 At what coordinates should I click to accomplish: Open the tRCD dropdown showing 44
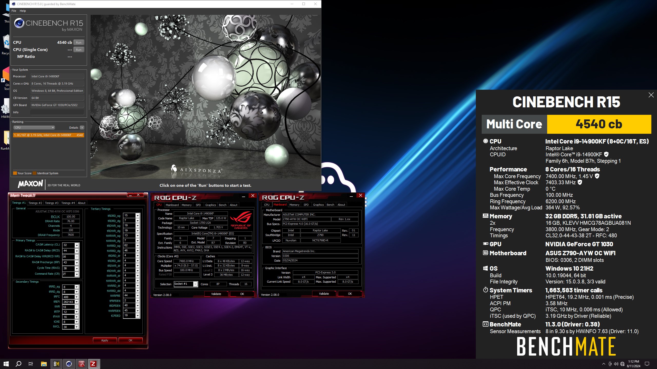(x=76, y=251)
